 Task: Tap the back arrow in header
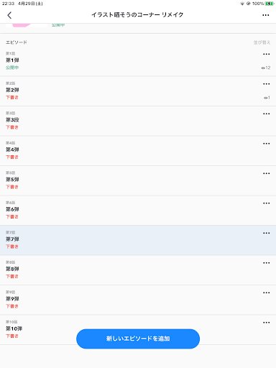9,15
